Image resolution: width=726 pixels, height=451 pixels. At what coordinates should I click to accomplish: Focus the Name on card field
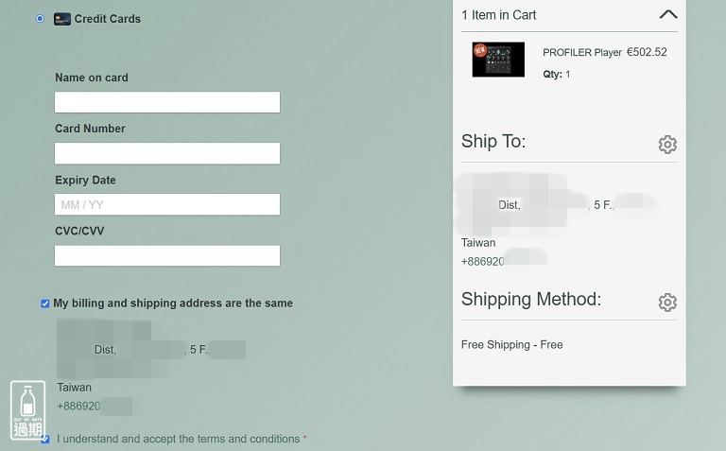click(x=167, y=102)
